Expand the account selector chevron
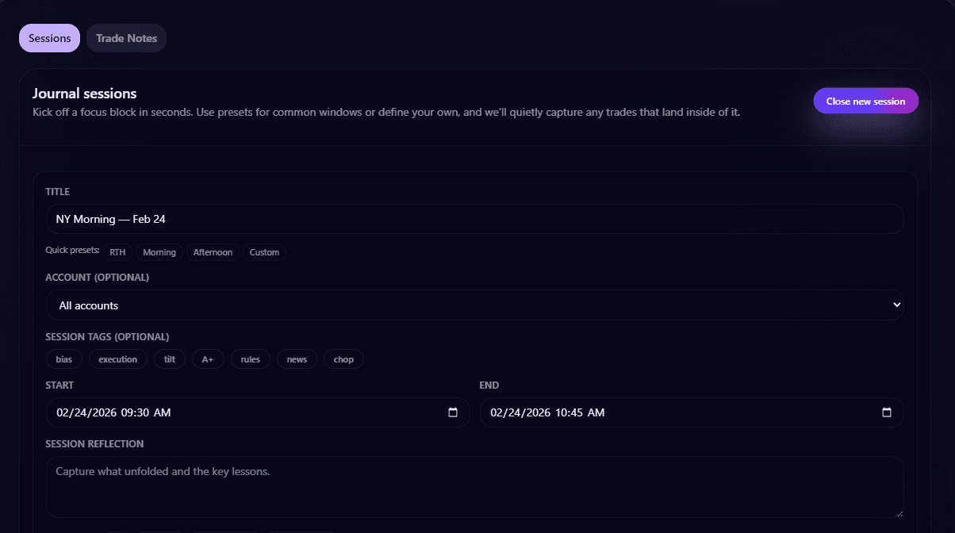The image size is (955, 533). click(896, 305)
